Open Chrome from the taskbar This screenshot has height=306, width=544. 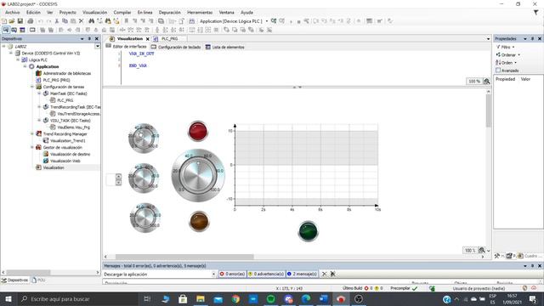click(235, 298)
